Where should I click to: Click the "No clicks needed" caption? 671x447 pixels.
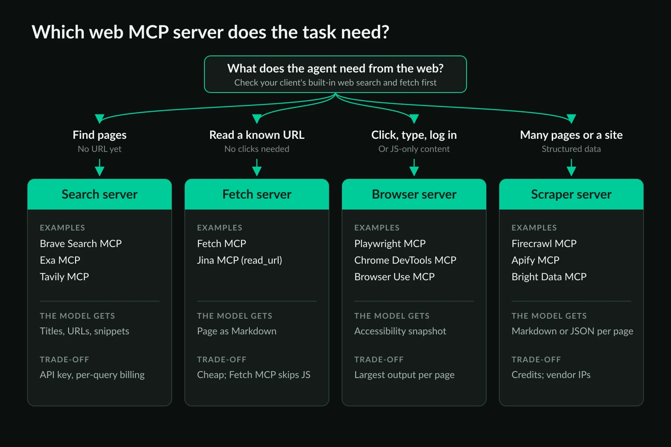[257, 149]
